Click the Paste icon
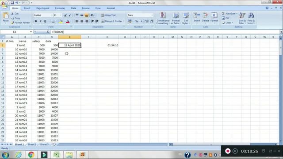Image resolution: width=283 pixels, height=159 pixels. coord(6,16)
